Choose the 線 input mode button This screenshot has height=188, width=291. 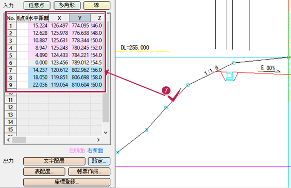pyautogui.click(x=97, y=5)
